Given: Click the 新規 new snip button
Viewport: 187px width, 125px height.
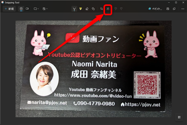Looking at the screenshot, I should 9,9.
